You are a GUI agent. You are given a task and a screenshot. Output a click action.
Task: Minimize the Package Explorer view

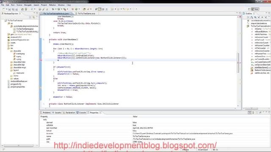click(x=34, y=13)
